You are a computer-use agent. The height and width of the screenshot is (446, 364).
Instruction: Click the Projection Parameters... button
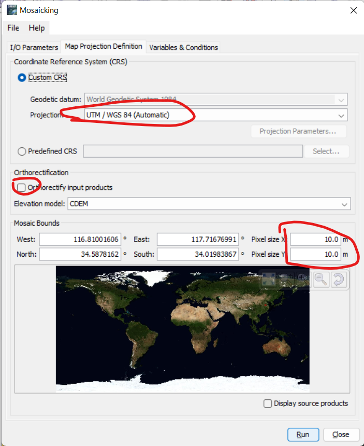pos(298,131)
